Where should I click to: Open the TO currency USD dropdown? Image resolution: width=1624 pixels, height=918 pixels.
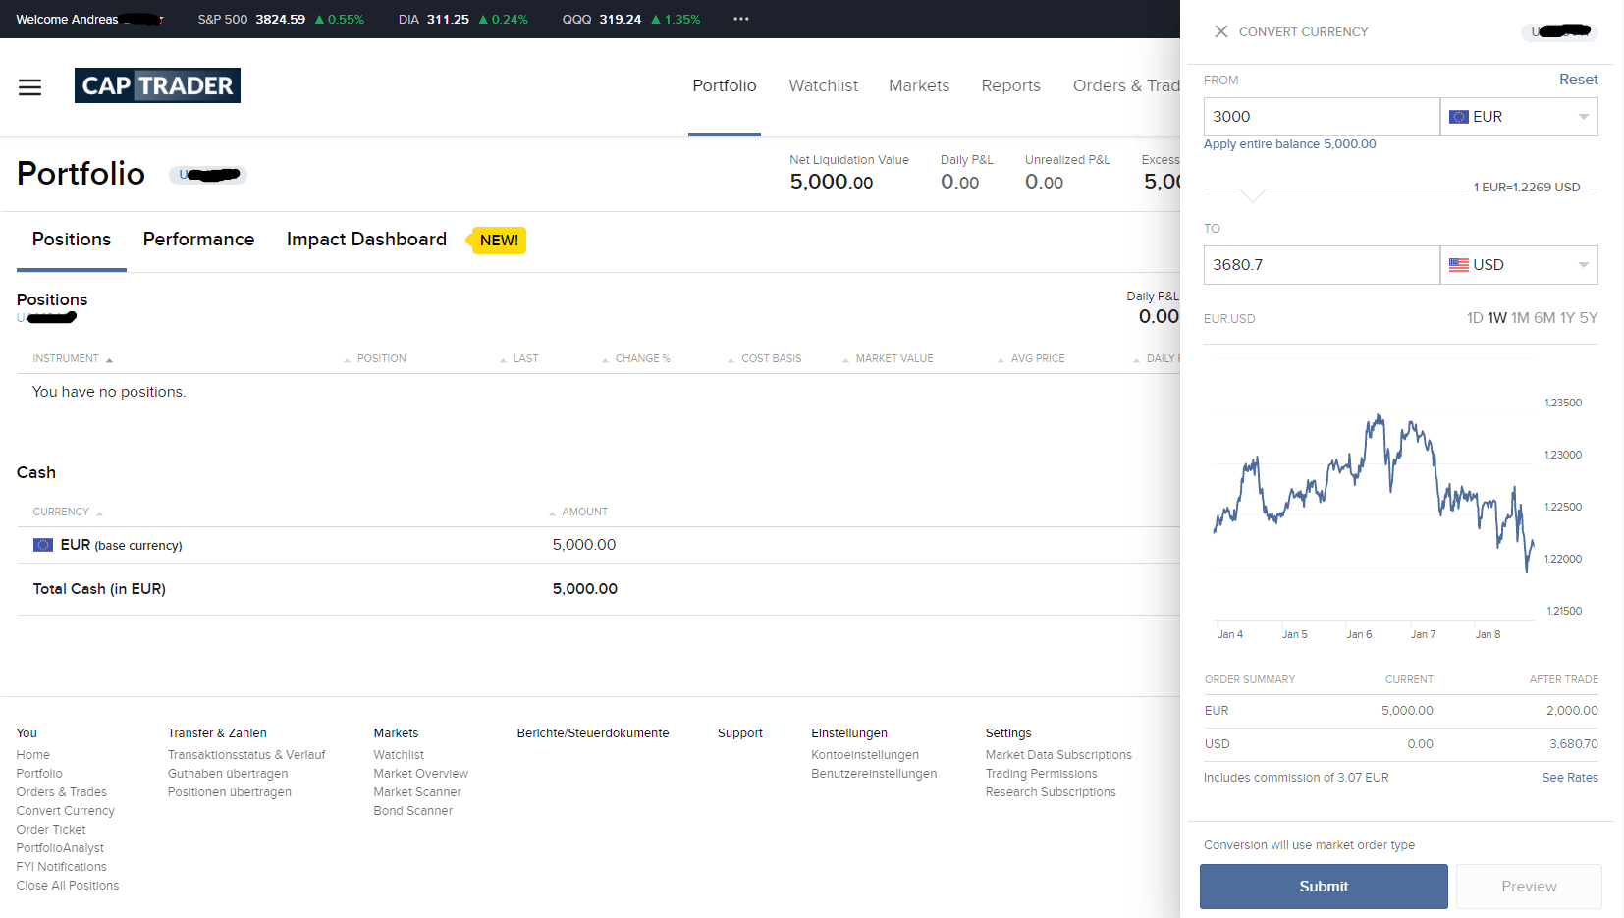pyautogui.click(x=1519, y=265)
